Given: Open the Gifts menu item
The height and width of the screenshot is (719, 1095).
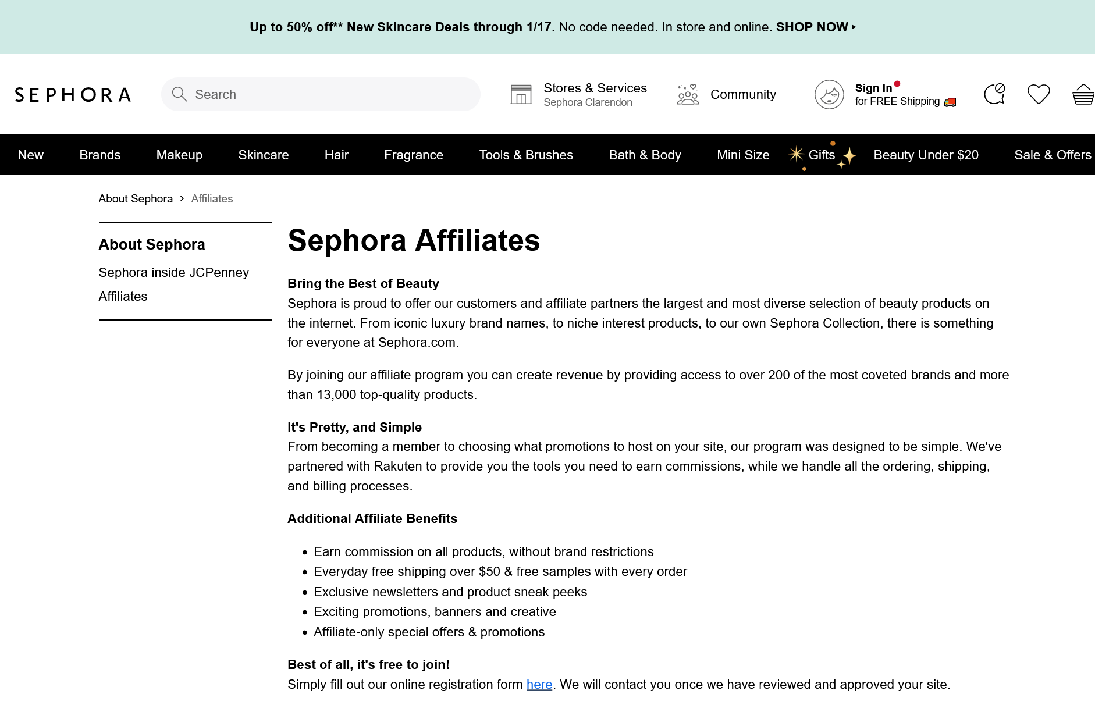Looking at the screenshot, I should pyautogui.click(x=822, y=155).
